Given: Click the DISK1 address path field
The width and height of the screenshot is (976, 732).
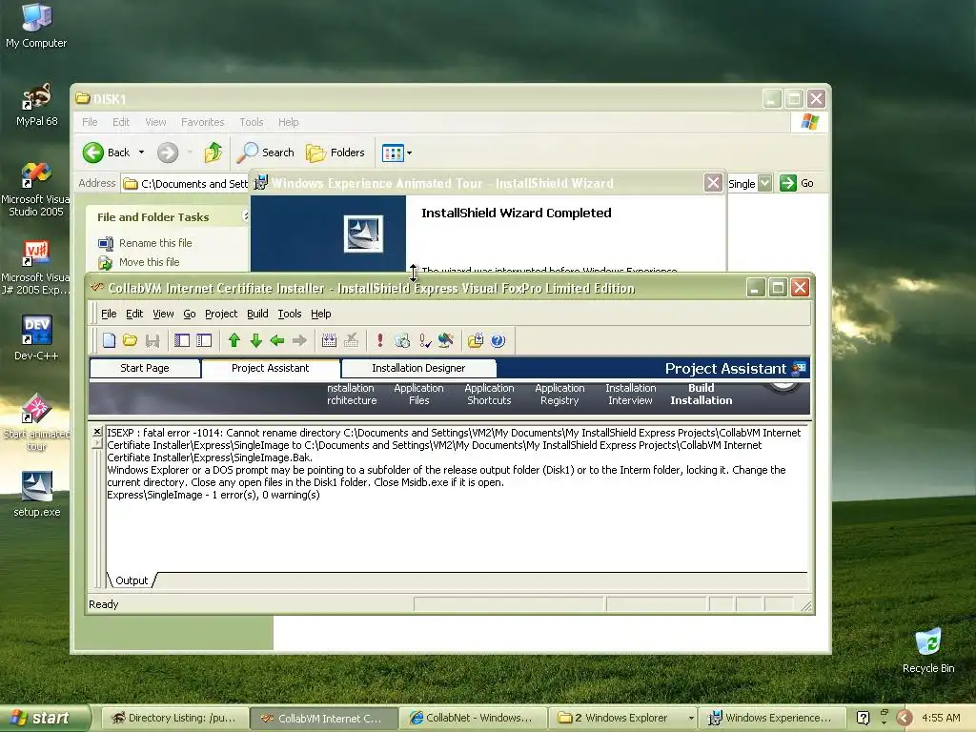Looking at the screenshot, I should click(186, 184).
